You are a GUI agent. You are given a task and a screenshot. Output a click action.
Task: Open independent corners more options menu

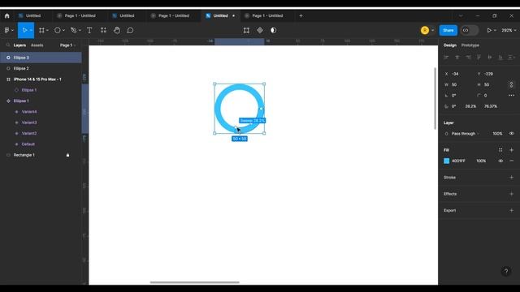[511, 96]
